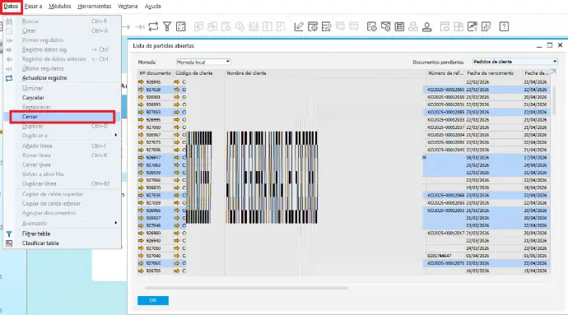Click the Nombre del cliente column header
Viewport: 568px width, 315px height.
[x=246, y=73]
